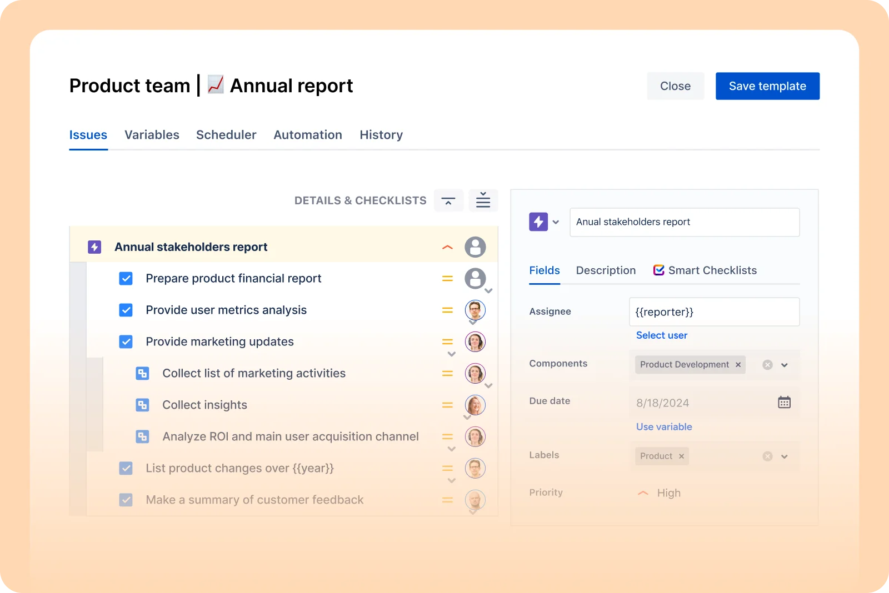Remove the Product label tag

point(681,456)
